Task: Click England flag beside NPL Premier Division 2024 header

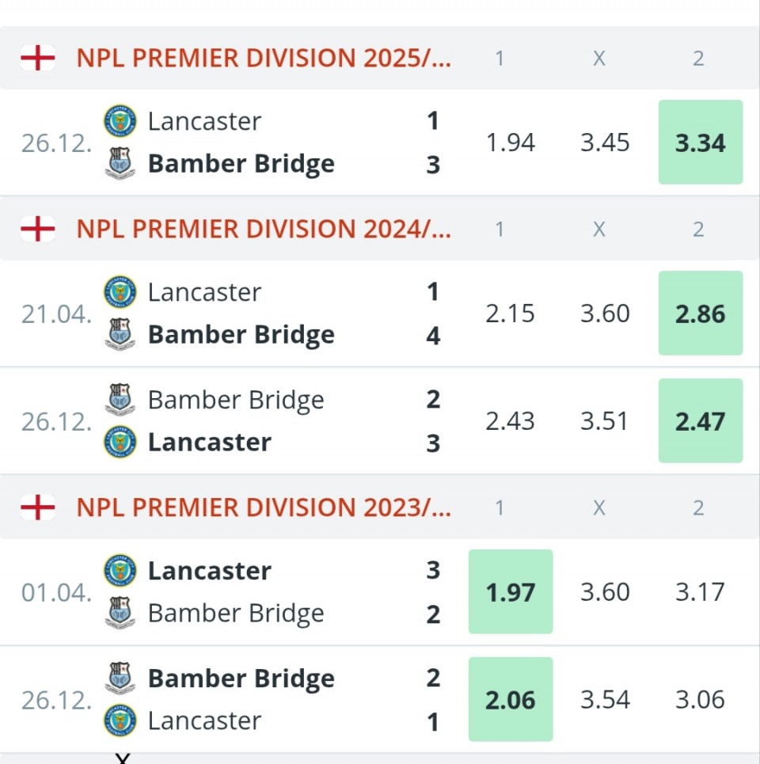Action: click(x=37, y=229)
